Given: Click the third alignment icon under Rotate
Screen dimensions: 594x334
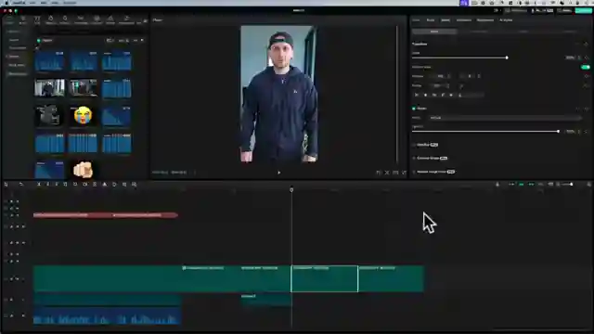Looking at the screenshot, I should pyautogui.click(x=434, y=95).
